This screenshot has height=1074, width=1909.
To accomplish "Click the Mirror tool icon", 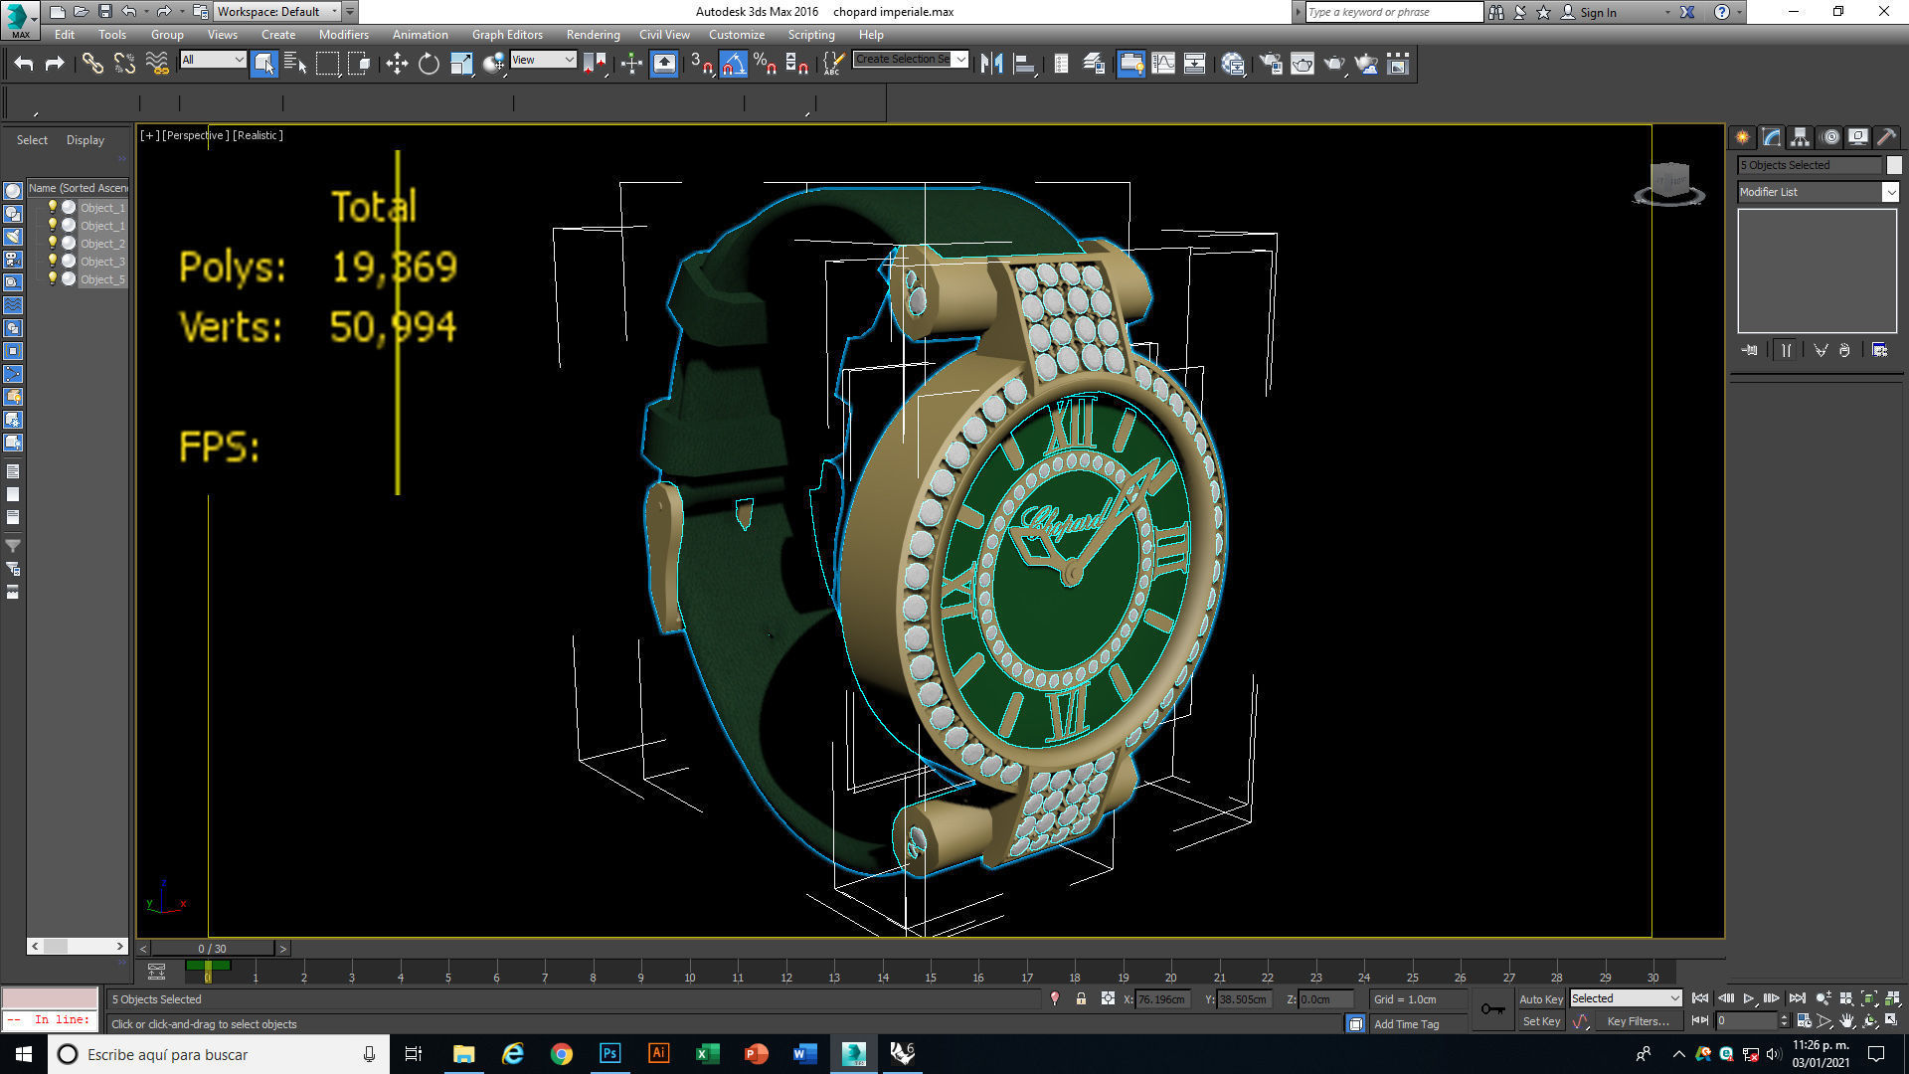I will tap(991, 64).
